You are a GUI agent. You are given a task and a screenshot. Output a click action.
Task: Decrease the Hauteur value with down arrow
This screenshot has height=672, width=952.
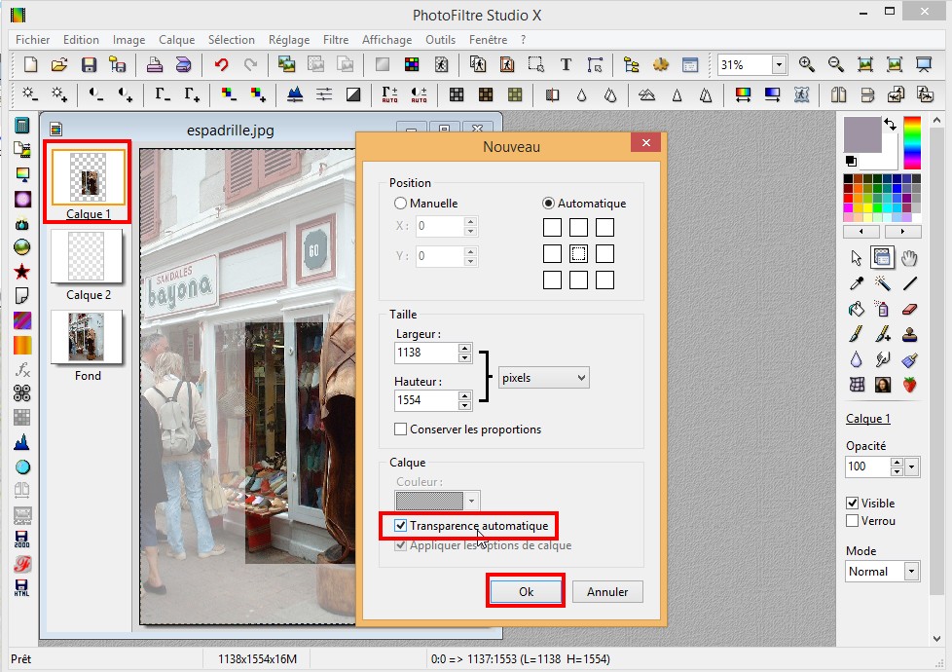(x=465, y=404)
